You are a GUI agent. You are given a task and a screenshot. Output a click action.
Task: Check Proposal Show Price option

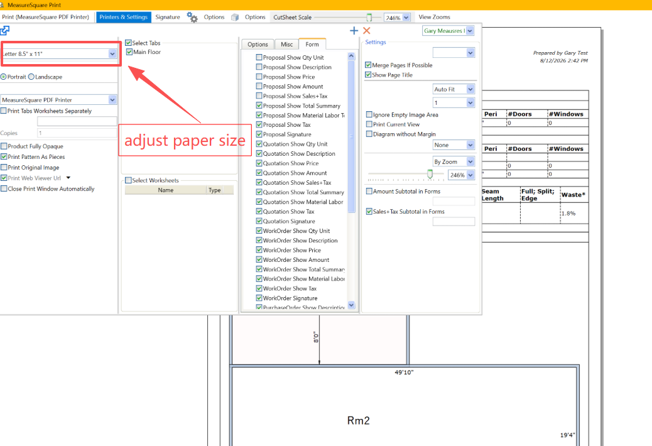click(x=259, y=77)
